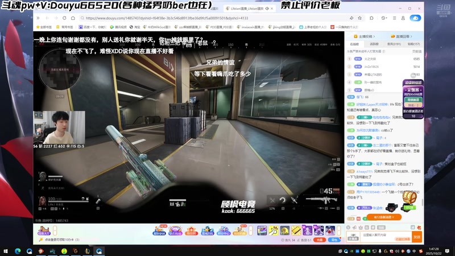Open the 积分中心 activity icon

coord(224,231)
